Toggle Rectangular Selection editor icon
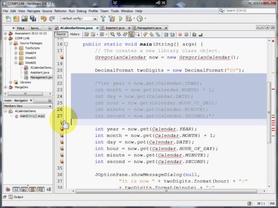This screenshot has width=278, height=208. tap(138, 34)
